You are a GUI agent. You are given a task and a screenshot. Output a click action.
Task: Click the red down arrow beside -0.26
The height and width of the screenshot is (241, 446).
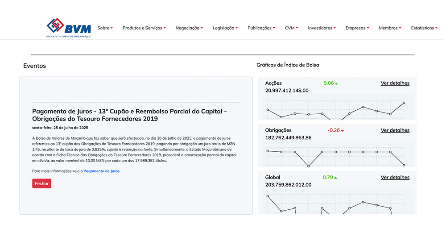(342, 131)
